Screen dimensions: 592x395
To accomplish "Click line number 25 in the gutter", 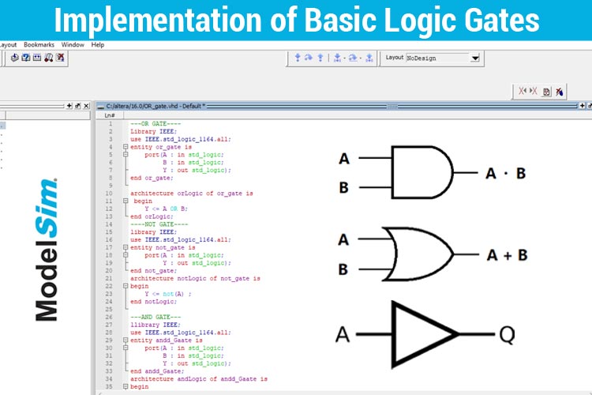I will coord(109,309).
